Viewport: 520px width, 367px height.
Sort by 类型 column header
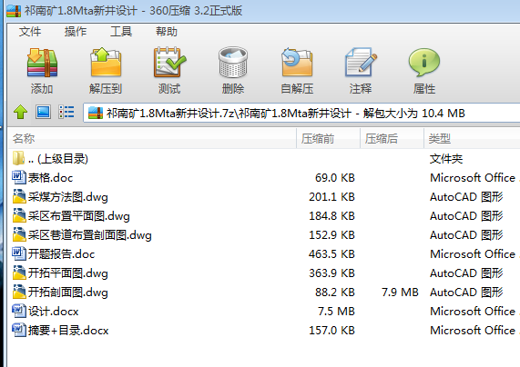[x=472, y=138]
